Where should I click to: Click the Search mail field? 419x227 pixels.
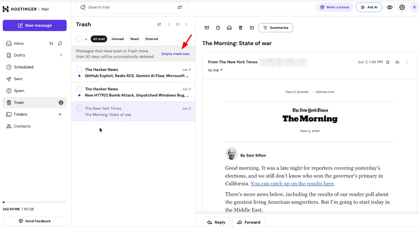[x=132, y=7]
